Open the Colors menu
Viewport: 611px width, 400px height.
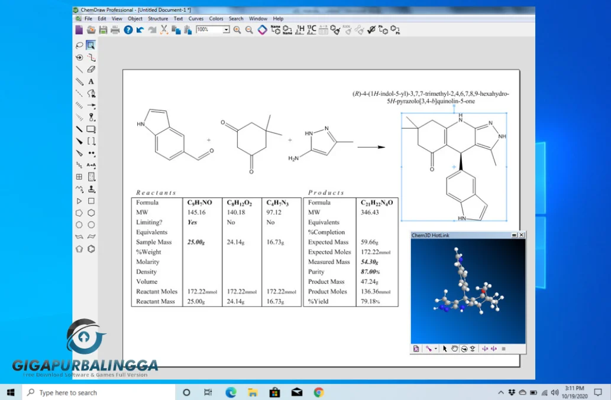216,18
